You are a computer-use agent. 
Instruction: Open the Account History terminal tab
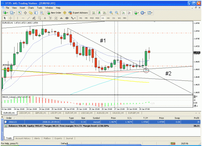[23, 138]
